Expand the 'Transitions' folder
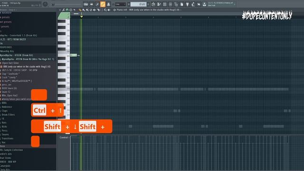Screen dimensions: 304x171 click(x=8, y=138)
